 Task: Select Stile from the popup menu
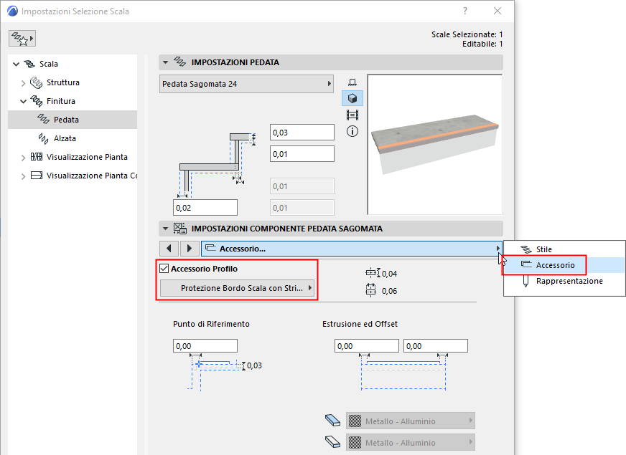pos(564,249)
